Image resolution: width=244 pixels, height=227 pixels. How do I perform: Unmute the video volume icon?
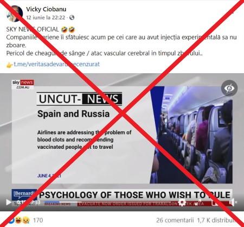[x=233, y=202]
